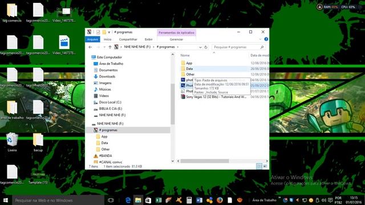The image size is (365, 205).
Task: Open Explorer help question mark icon
Action: click(x=266, y=39)
